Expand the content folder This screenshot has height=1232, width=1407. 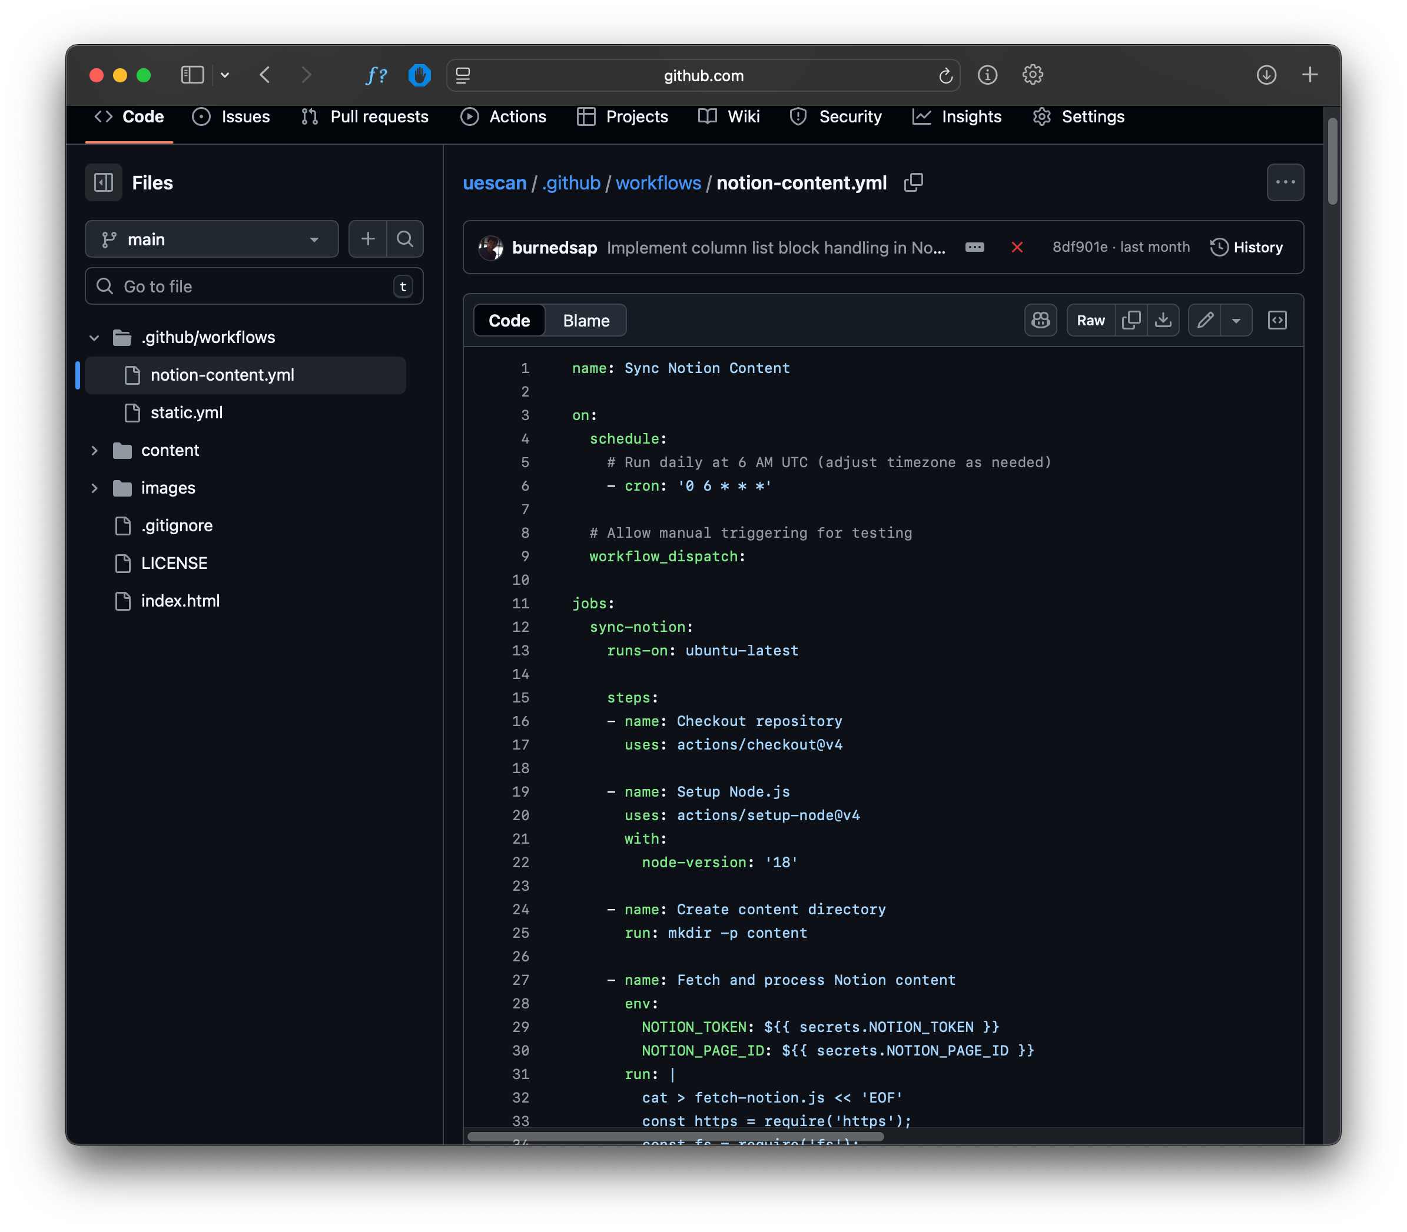click(95, 450)
